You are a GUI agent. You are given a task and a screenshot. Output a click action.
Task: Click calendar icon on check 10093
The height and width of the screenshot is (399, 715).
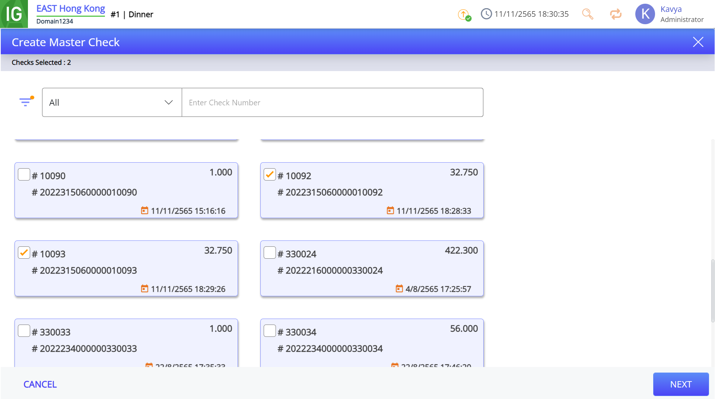pyautogui.click(x=144, y=289)
